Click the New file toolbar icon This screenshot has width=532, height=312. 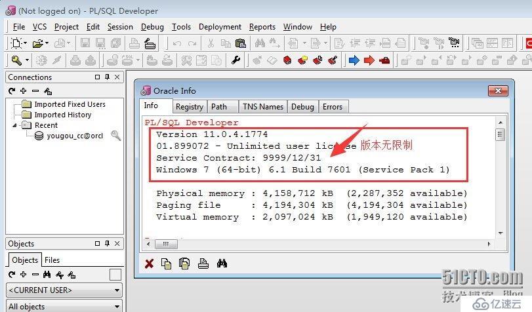pos(16,43)
